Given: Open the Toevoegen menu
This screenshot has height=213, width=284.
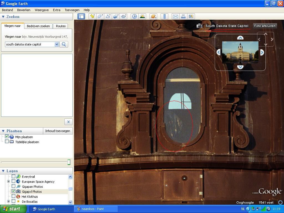Looking at the screenshot, I should [72, 10].
